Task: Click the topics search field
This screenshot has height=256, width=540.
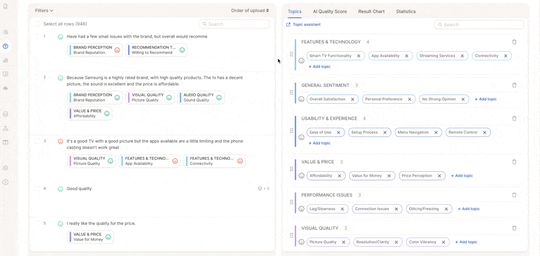Action: (x=479, y=25)
